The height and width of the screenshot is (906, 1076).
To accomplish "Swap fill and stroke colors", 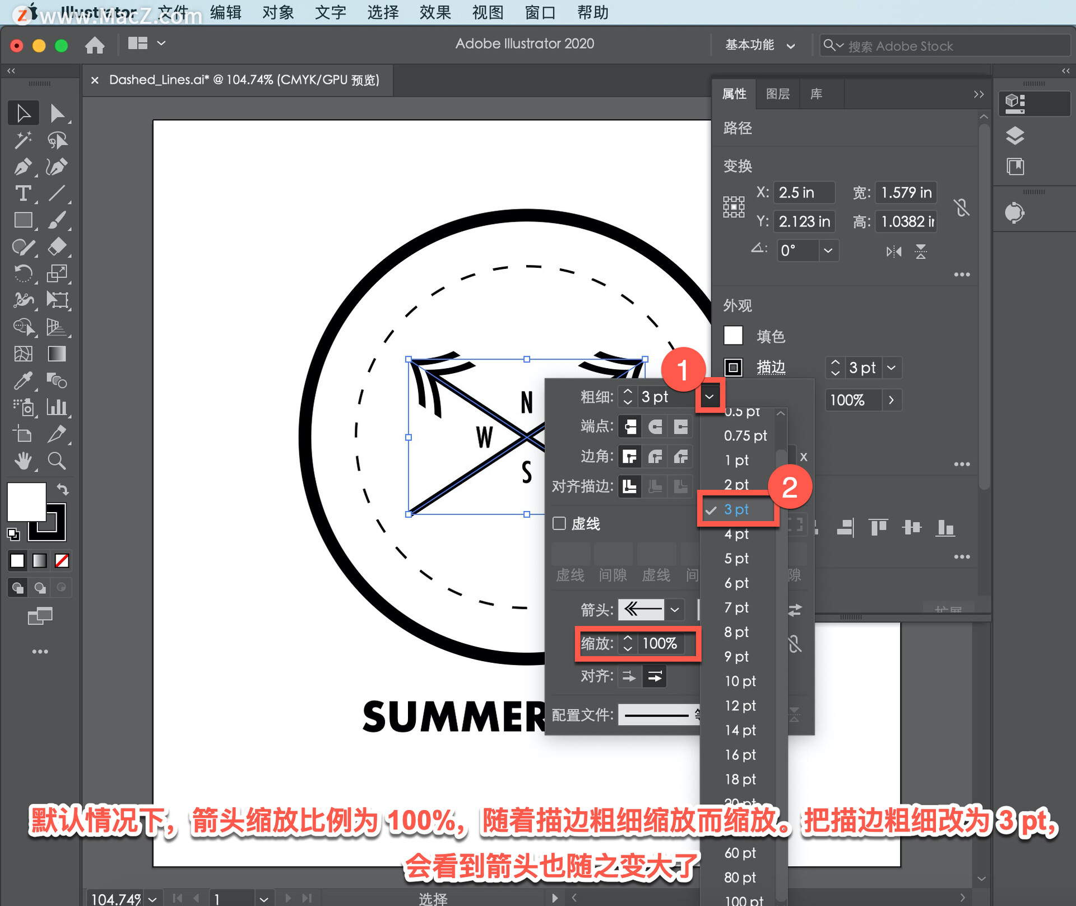I will tap(63, 490).
